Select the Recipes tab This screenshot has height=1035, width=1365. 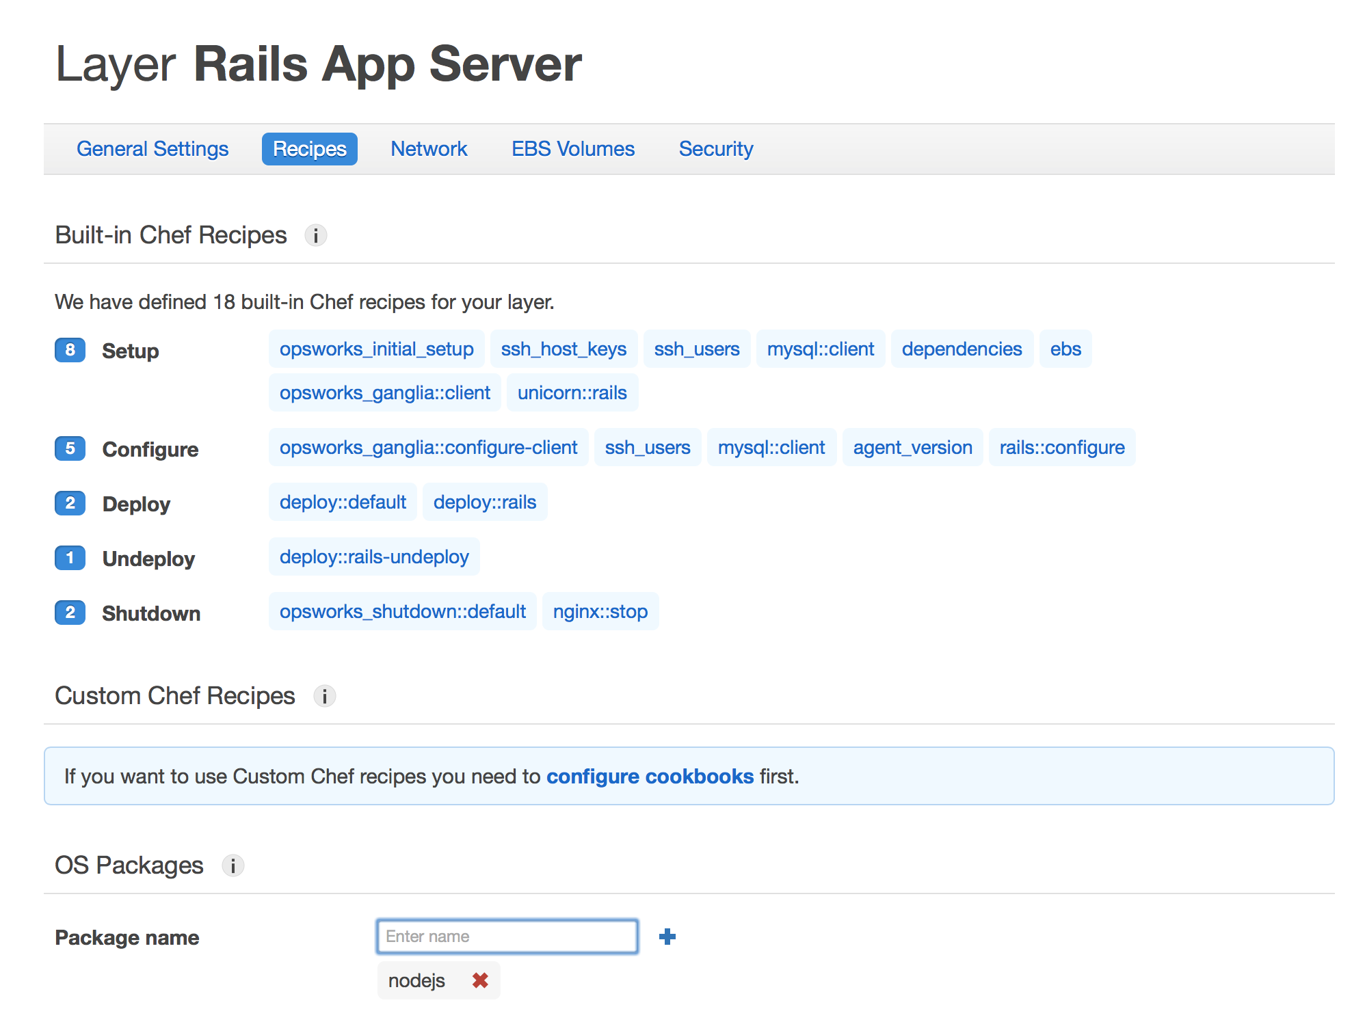pyautogui.click(x=310, y=149)
